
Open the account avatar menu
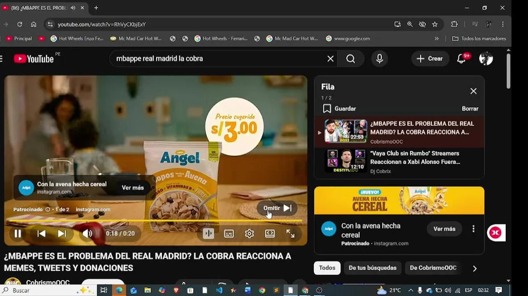click(x=486, y=58)
